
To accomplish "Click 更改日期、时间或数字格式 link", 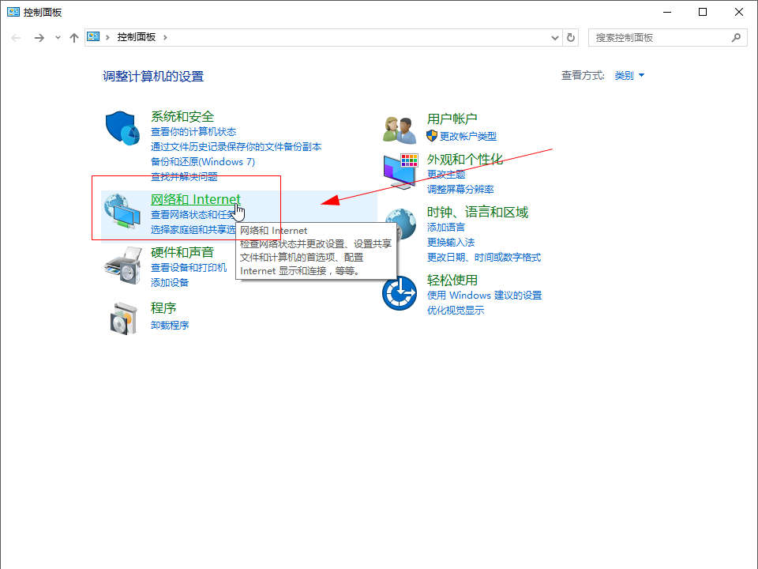I will click(x=484, y=257).
